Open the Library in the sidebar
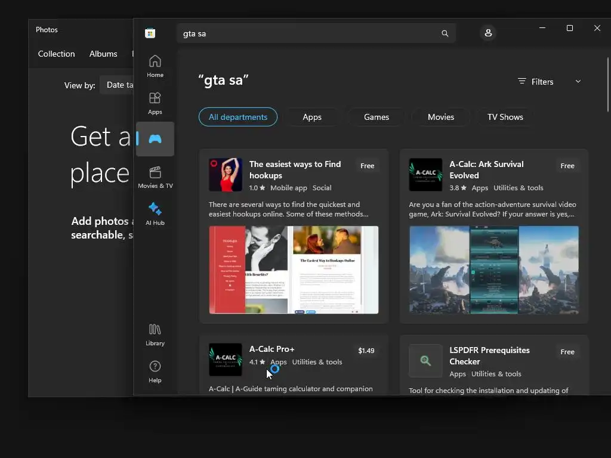Image resolution: width=611 pixels, height=458 pixels. (155, 335)
